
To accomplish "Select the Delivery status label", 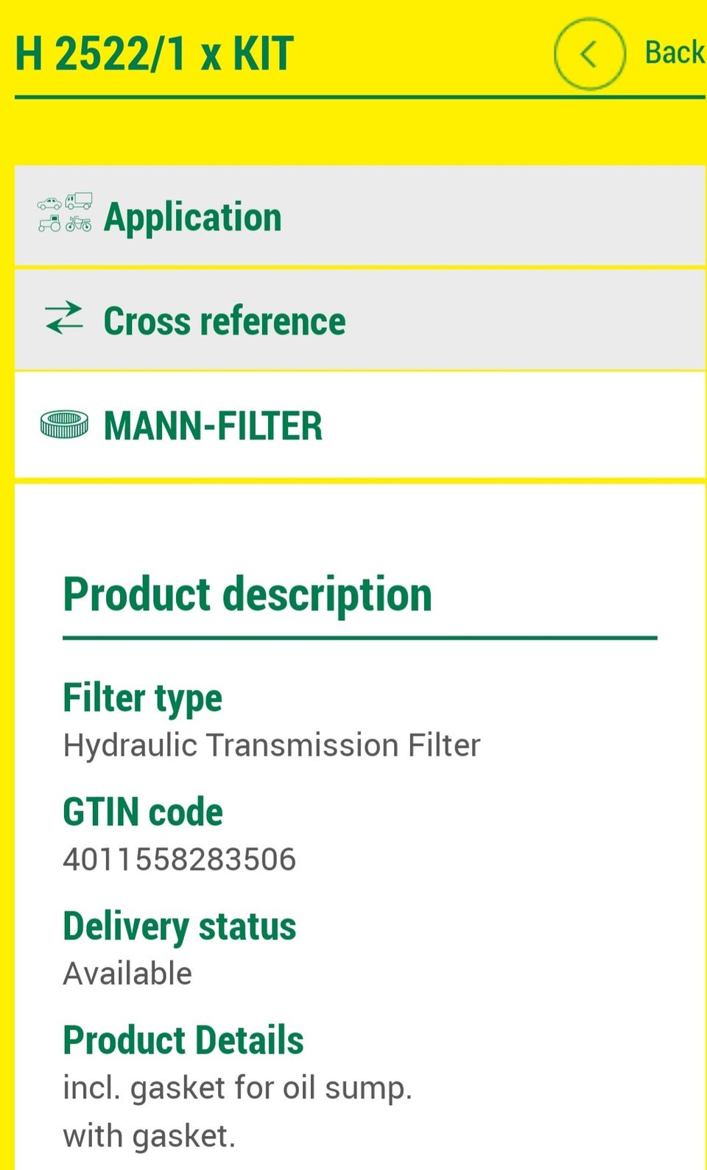I will point(179,926).
